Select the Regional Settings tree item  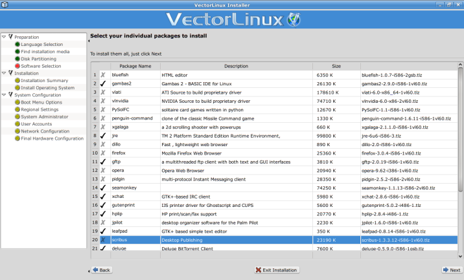click(39, 109)
